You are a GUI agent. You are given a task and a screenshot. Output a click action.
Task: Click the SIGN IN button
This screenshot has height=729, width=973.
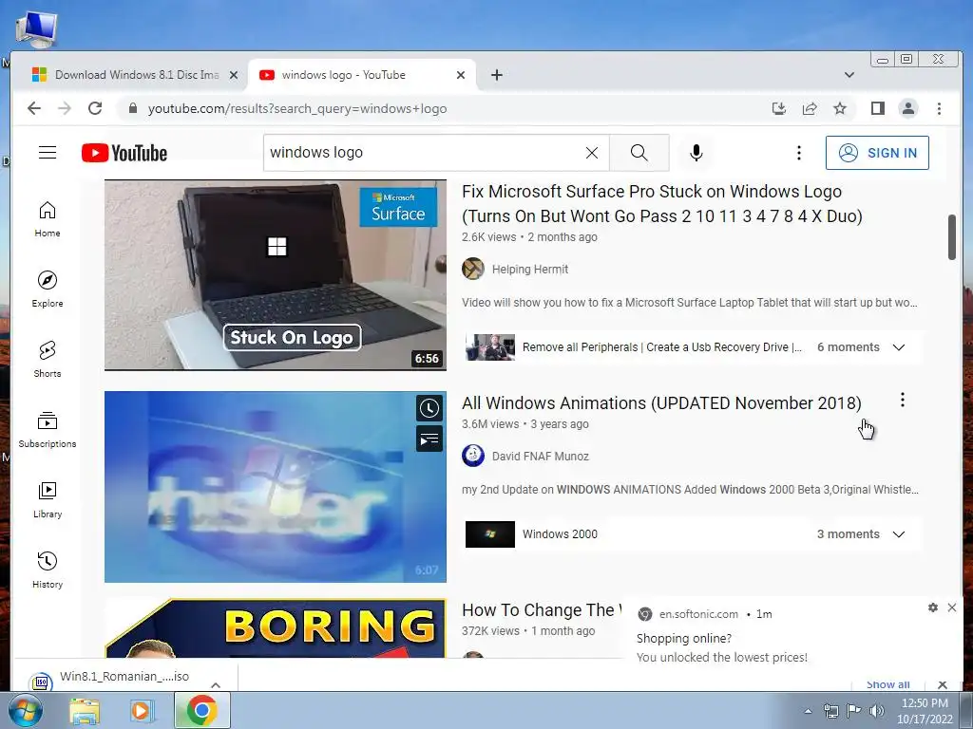(877, 153)
